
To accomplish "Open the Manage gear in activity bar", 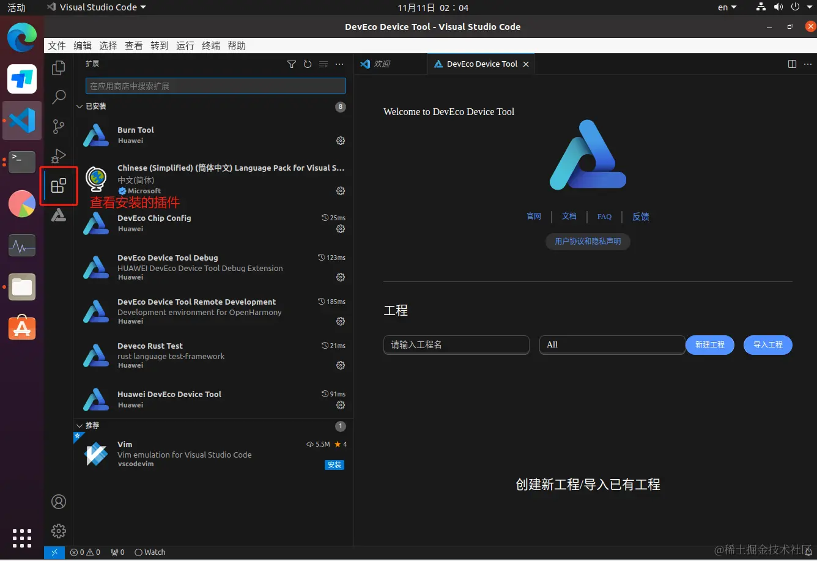I will point(59,530).
